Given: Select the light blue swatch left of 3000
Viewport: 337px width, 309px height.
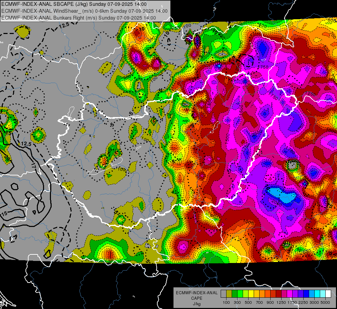Looking at the screenshot, I should (312, 294).
